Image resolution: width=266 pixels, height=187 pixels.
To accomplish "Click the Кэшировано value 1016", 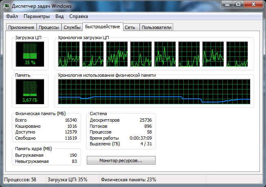I will (72, 126).
